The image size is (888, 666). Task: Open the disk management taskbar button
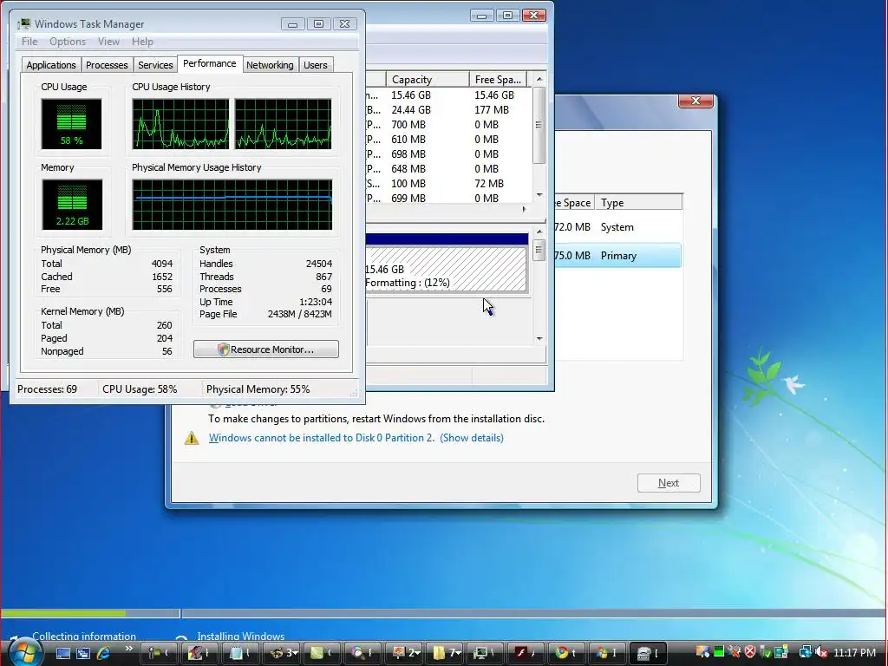[x=649, y=653]
